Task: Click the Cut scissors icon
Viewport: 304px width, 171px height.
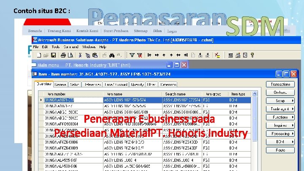Action: point(80,55)
